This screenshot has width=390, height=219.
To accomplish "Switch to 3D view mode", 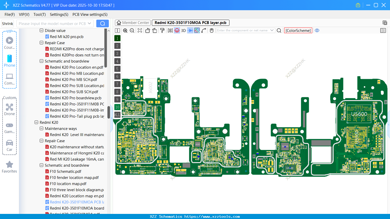I will coord(183,30).
